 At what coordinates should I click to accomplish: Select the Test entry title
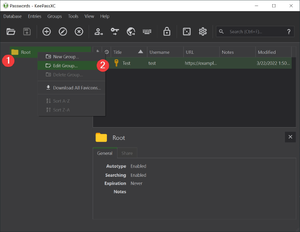126,63
